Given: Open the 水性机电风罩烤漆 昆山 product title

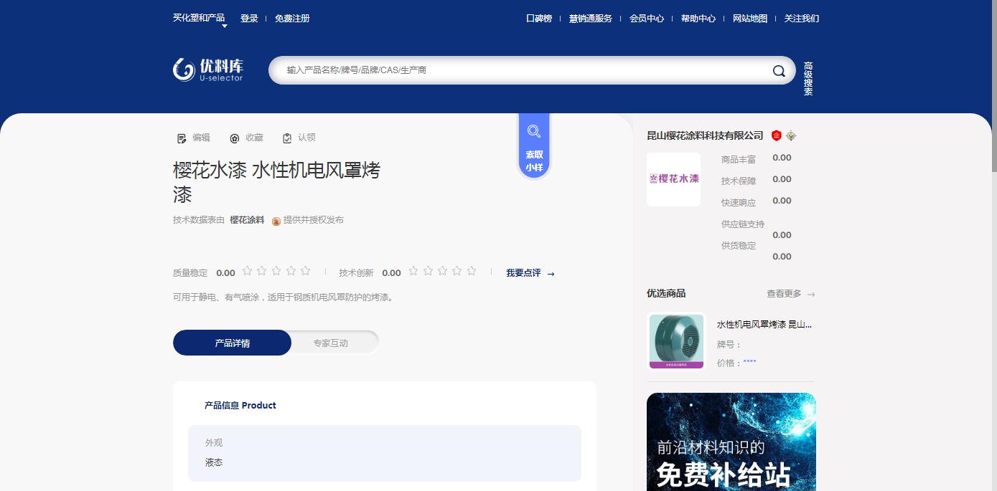Looking at the screenshot, I should coord(764,325).
